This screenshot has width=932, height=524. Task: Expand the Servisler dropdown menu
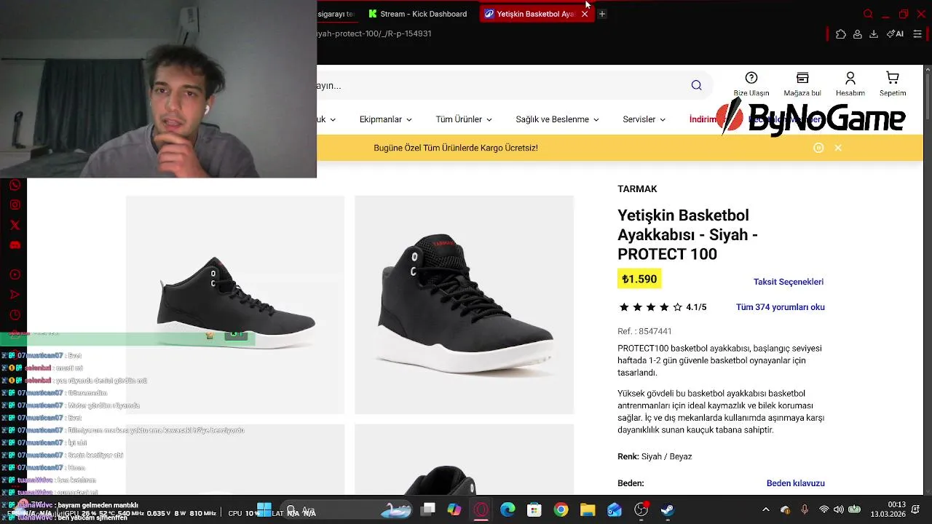coord(644,119)
